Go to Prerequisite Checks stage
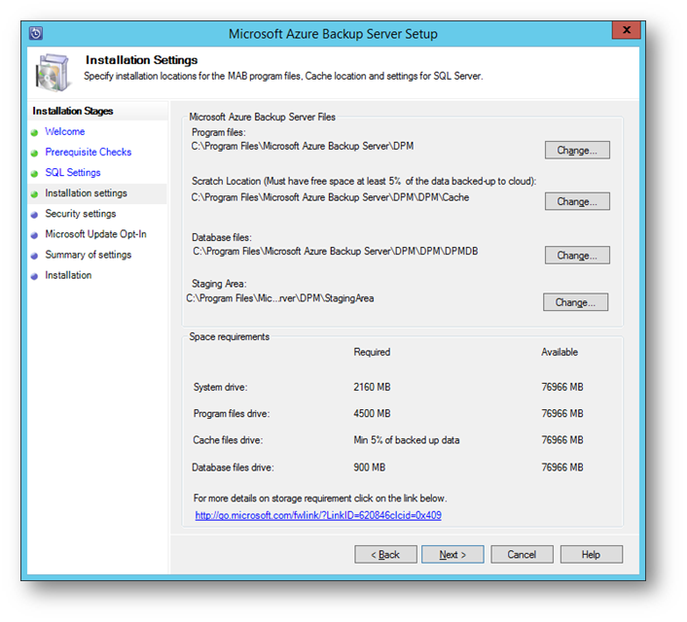The width and height of the screenshot is (687, 622). click(x=89, y=152)
